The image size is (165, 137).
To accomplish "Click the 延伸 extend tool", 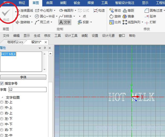I will coord(150,16).
